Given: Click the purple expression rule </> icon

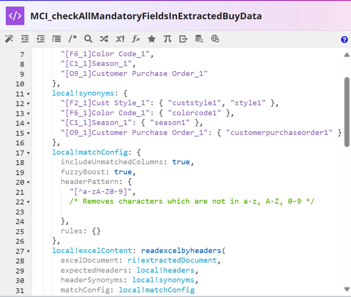Looking at the screenshot, I should [15, 16].
